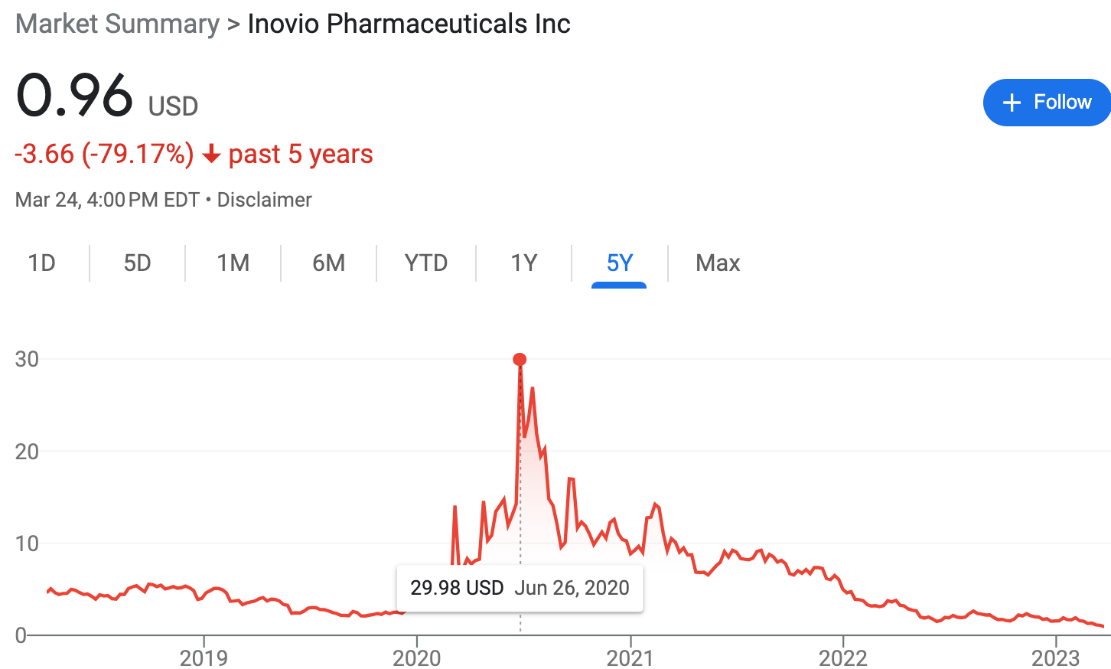Click the 2022 label on chart axis
Image resolution: width=1111 pixels, height=669 pixels.
(843, 658)
